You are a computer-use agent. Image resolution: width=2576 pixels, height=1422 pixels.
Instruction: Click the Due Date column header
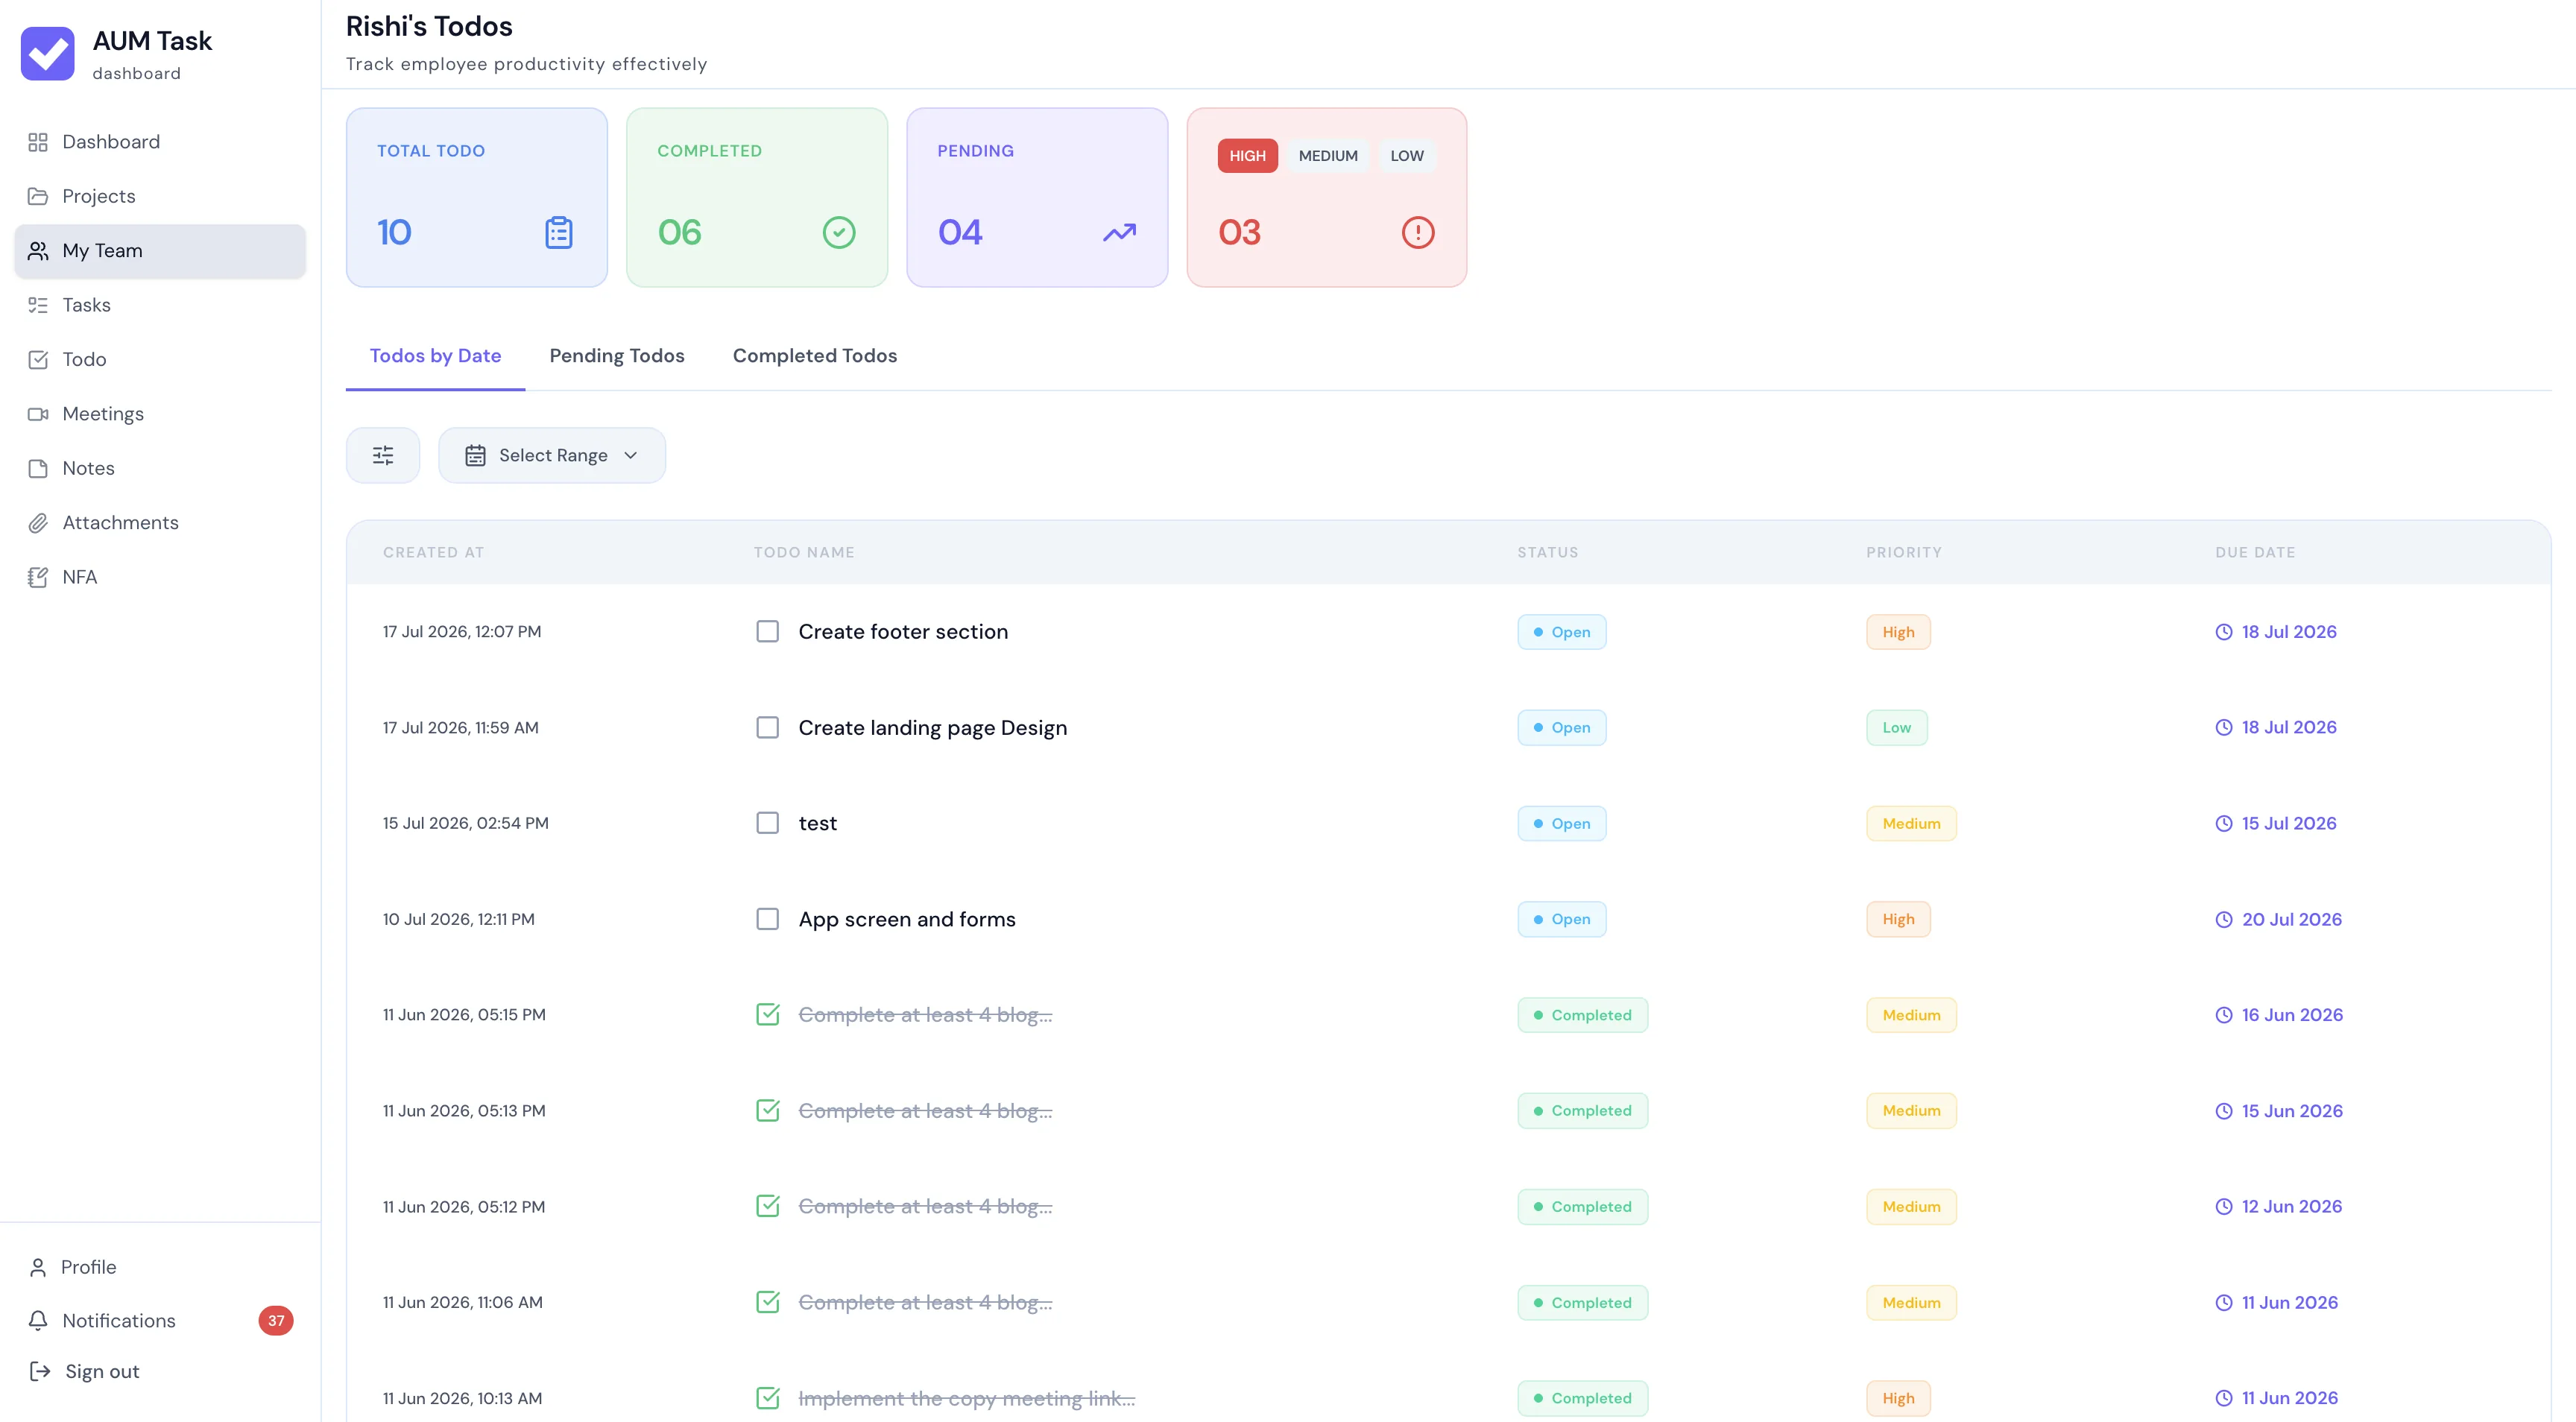(x=2255, y=552)
